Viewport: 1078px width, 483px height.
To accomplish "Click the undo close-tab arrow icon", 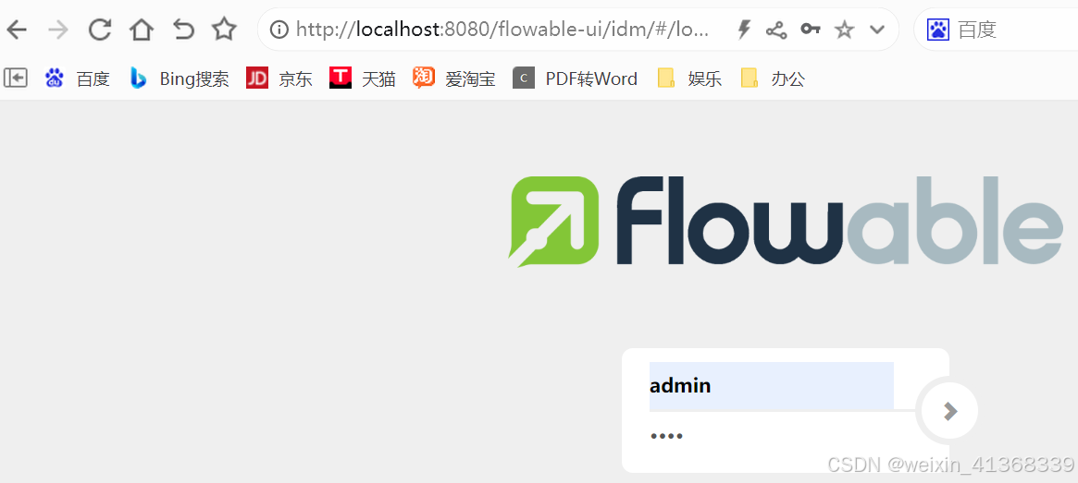I will click(x=183, y=30).
